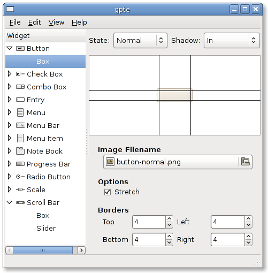Open the Edit menu
This screenshot has width=268, height=273.
coord(34,22)
